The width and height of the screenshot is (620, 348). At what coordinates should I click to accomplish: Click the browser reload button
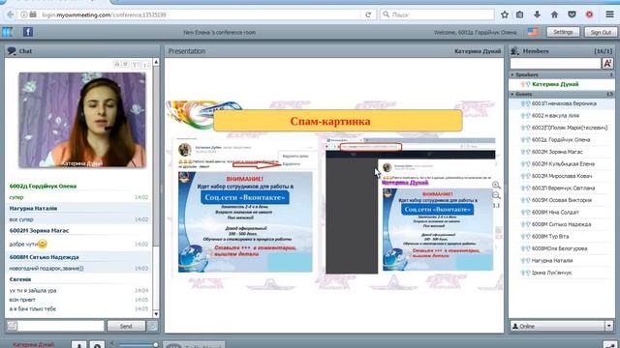click(368, 14)
